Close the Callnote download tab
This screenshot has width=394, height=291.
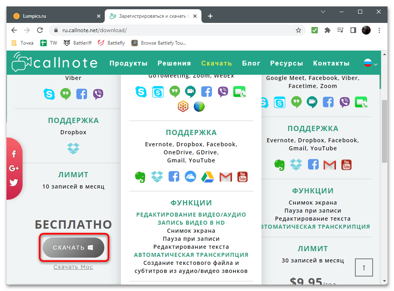(x=195, y=16)
